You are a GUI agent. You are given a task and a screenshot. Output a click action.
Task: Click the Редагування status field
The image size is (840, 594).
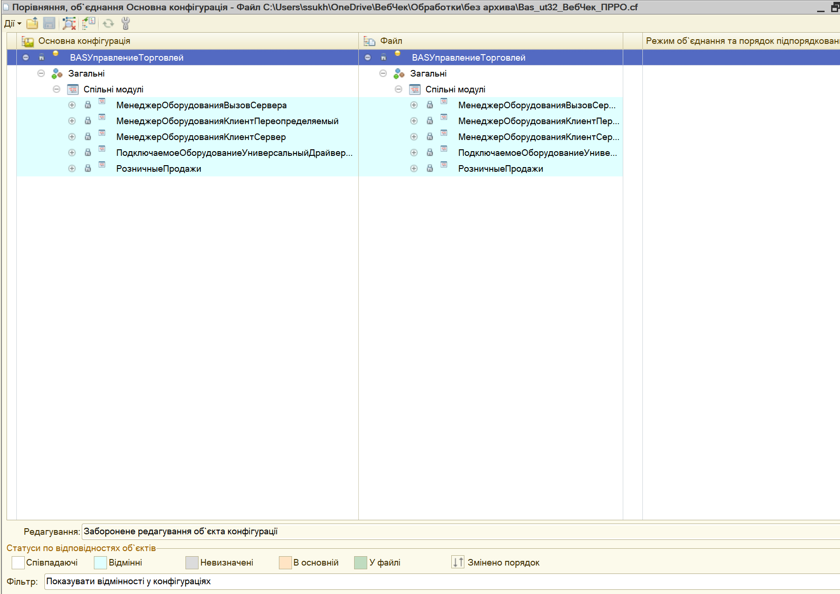click(461, 531)
